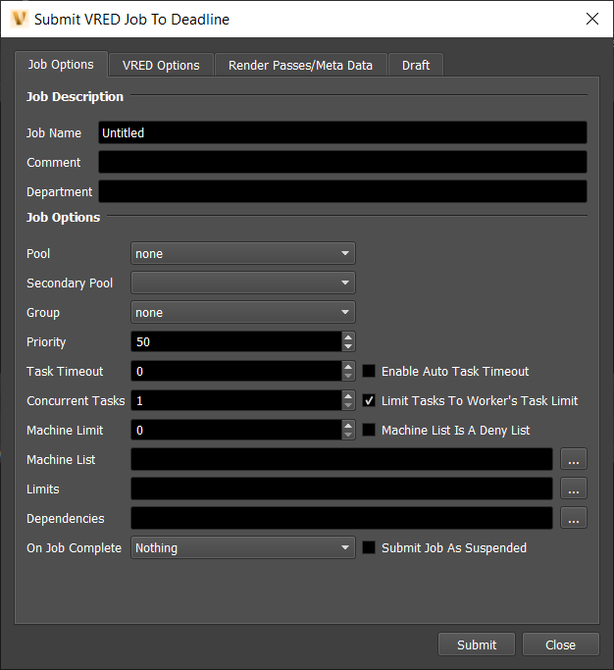This screenshot has width=614, height=670.
Task: Decrease Task Timeout with down spinner arrow
Action: click(x=348, y=377)
